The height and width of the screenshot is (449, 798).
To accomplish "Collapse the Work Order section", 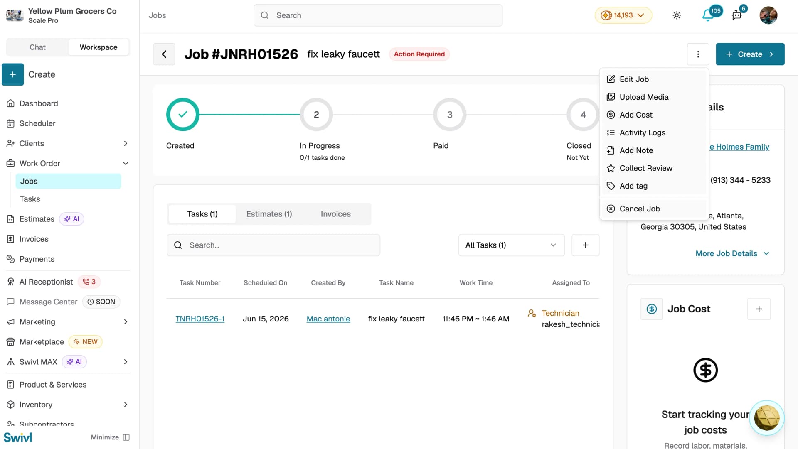I will point(126,163).
